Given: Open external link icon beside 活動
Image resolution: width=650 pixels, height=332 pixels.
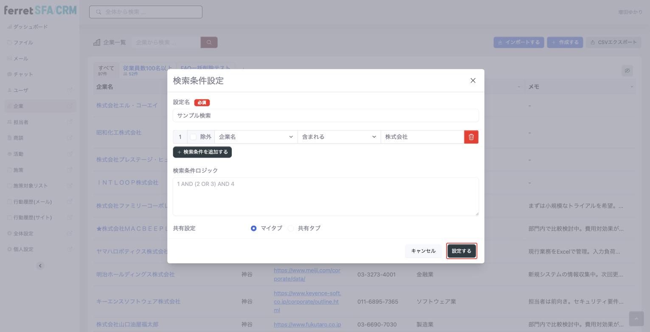Looking at the screenshot, I should click(70, 154).
